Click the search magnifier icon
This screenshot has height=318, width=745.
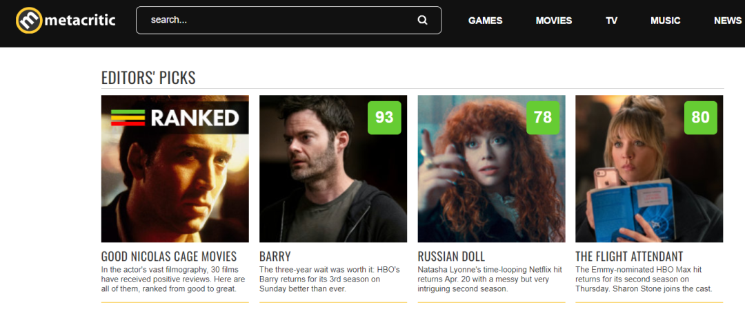point(422,20)
